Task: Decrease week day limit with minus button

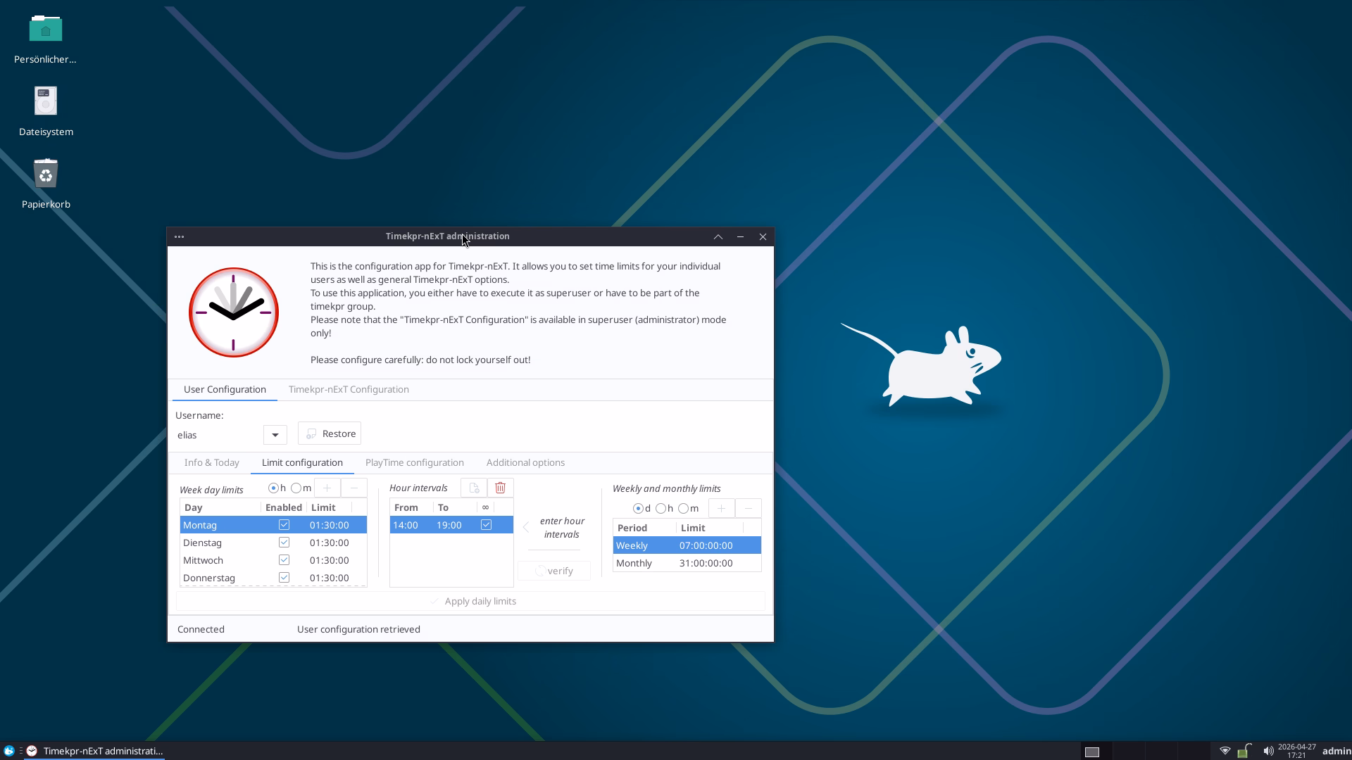Action: [354, 488]
